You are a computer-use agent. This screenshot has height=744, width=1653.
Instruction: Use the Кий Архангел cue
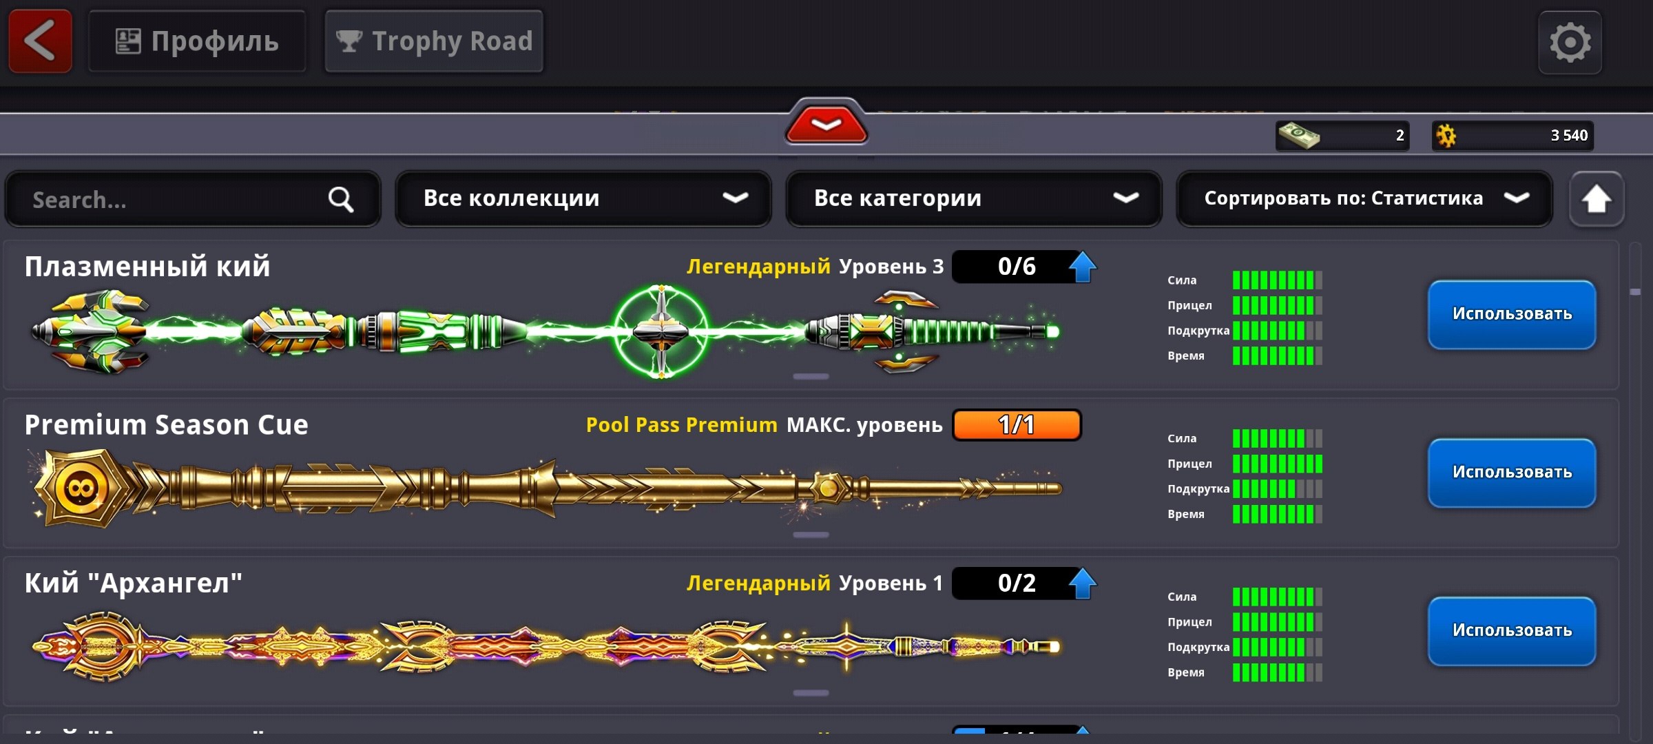click(1512, 631)
